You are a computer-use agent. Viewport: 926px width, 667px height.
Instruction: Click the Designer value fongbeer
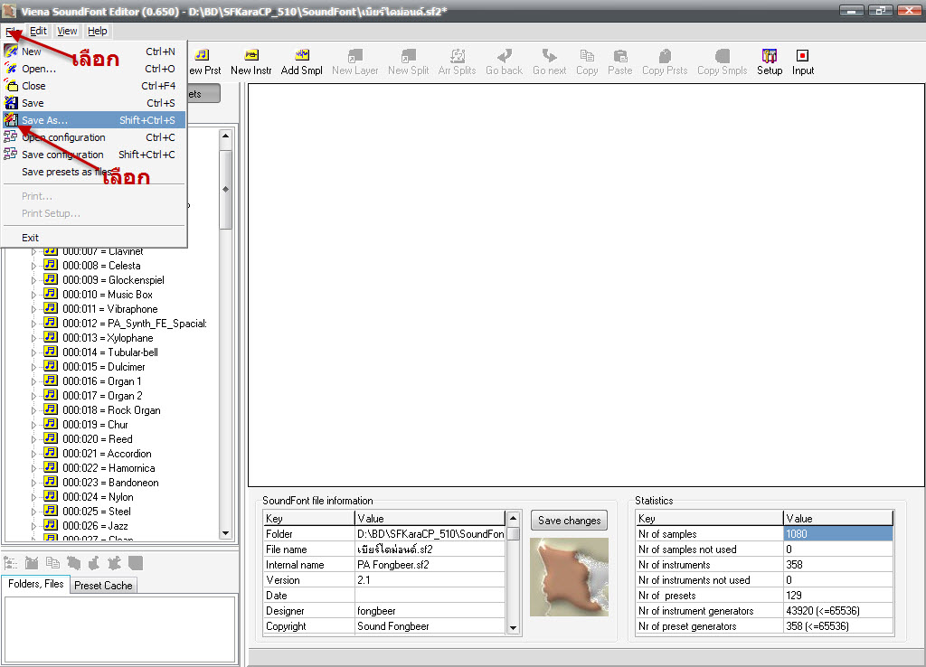point(430,611)
